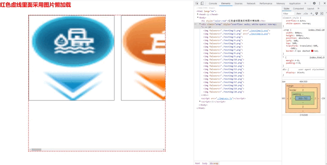The width and height of the screenshot is (327, 165).
Task: Expand the padding shorthand property triangle
Action: pos(297,63)
